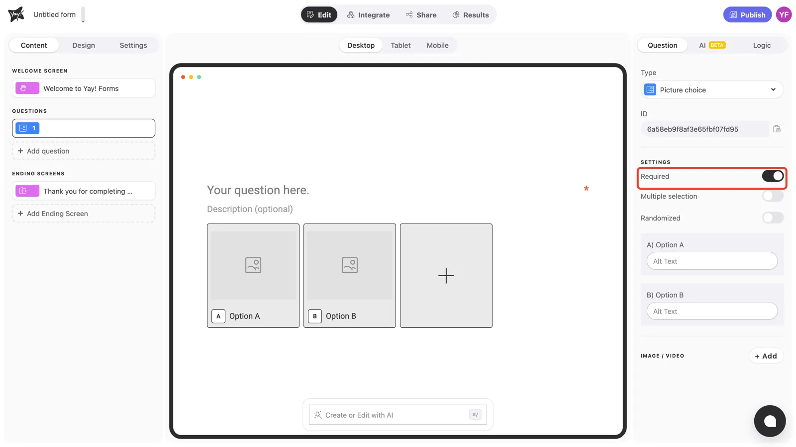796x447 pixels.
Task: Select question 1 in the list
Action: 84,128
